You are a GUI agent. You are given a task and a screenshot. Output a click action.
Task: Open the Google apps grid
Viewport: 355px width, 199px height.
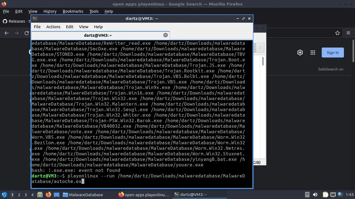[313, 53]
